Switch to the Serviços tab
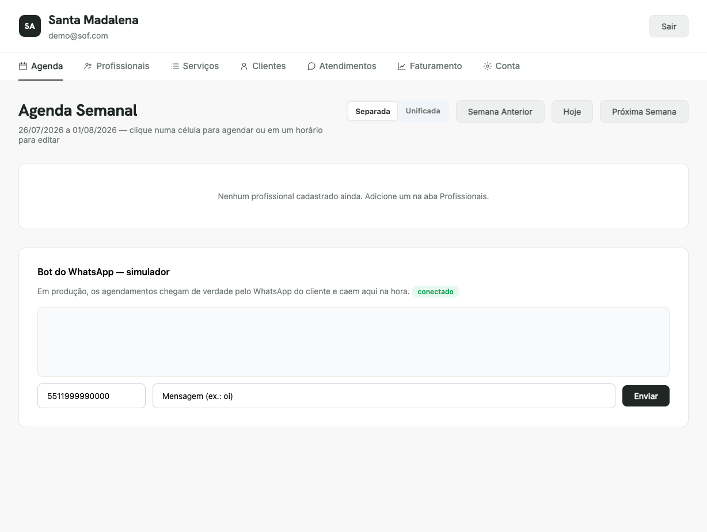Viewport: 707px width, 532px height. (195, 66)
